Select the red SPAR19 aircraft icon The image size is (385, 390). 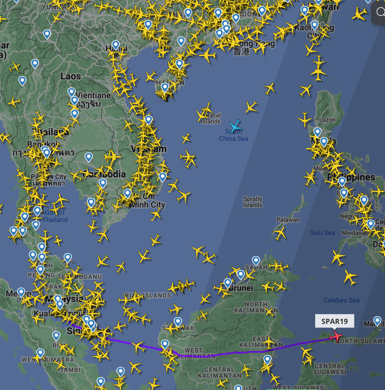coord(336,337)
